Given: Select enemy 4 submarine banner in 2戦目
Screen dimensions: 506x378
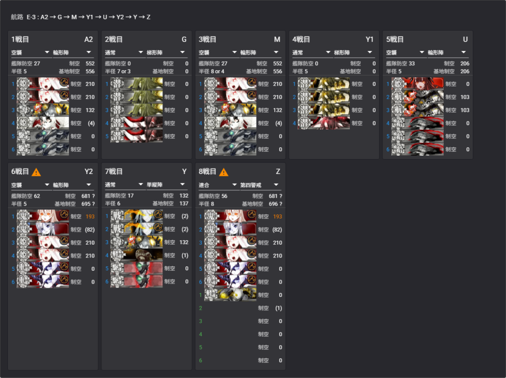Looking at the screenshot, I should 136,123.
